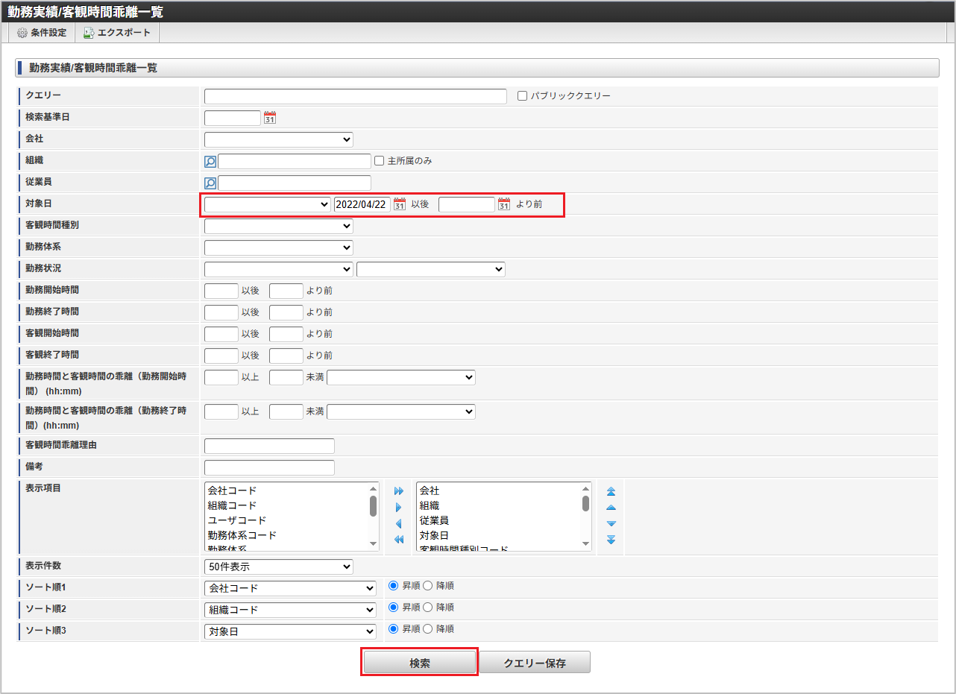Open calendar next to 2022/04/22 date
Screen dimensions: 956x694
400,204
